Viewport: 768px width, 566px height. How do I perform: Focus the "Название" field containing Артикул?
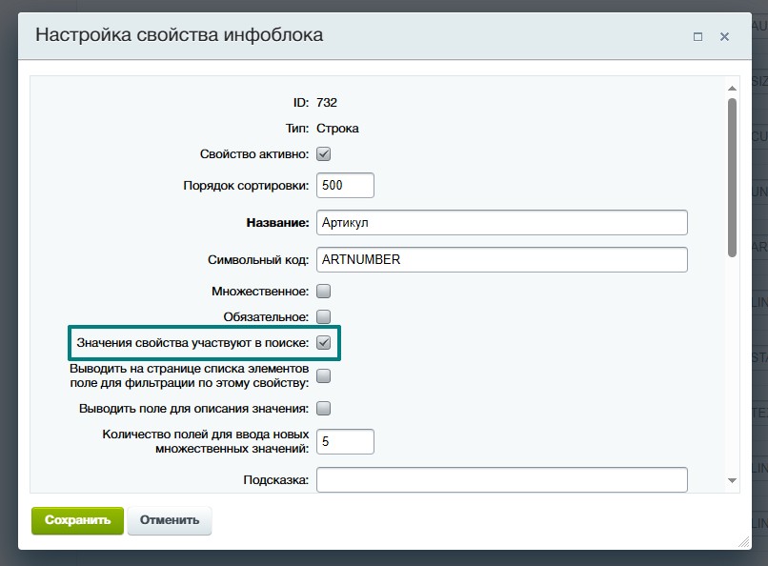[501, 222]
